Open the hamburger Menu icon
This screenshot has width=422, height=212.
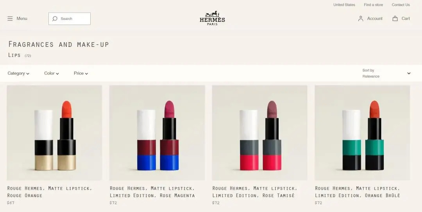[10, 19]
